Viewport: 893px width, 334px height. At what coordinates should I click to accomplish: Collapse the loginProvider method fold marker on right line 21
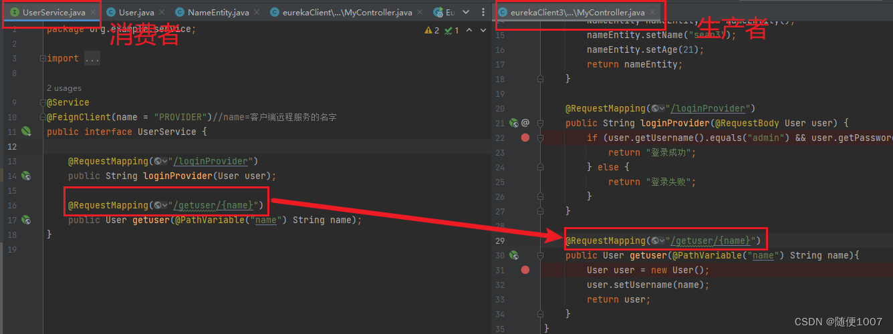point(540,123)
